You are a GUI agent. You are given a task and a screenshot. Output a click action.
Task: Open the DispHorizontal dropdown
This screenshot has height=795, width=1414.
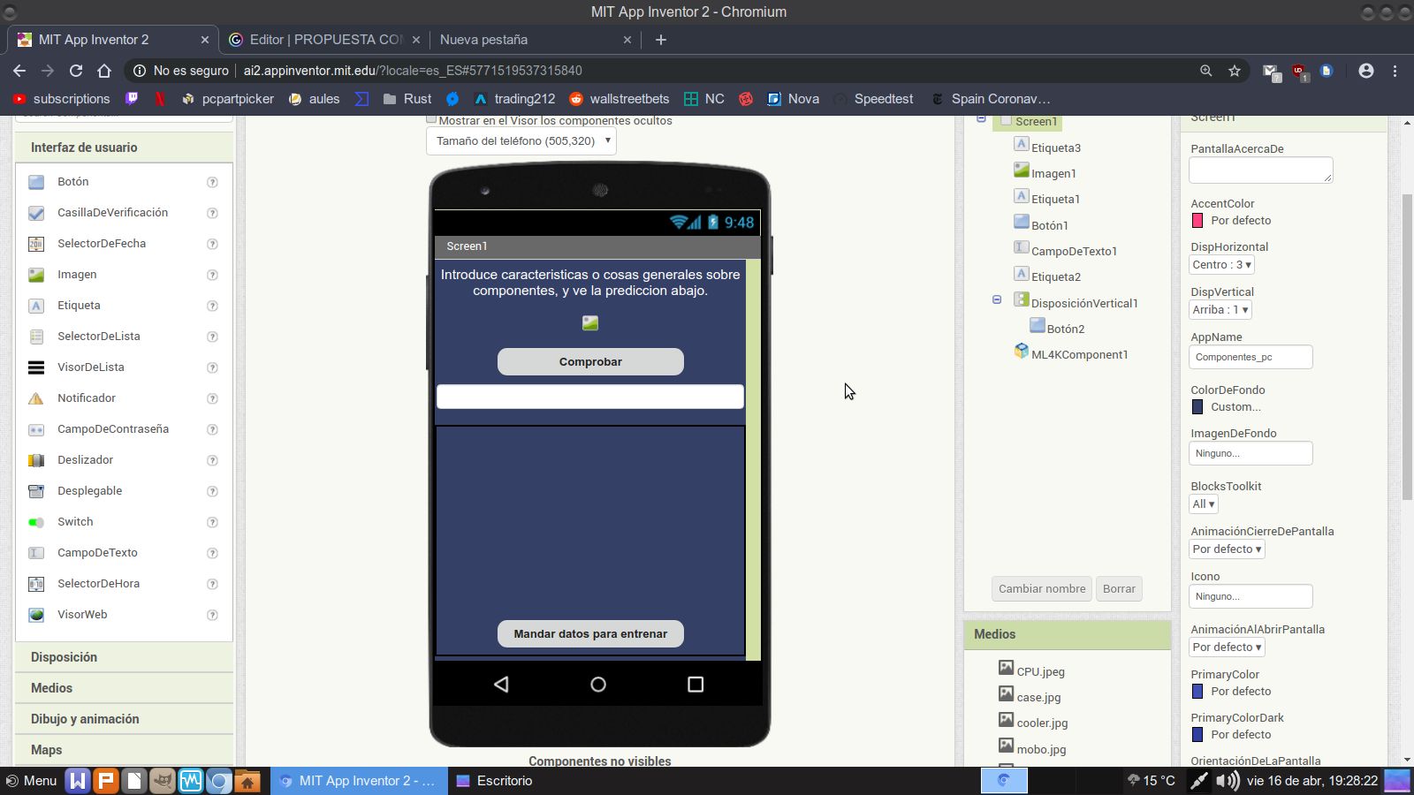tap(1220, 264)
